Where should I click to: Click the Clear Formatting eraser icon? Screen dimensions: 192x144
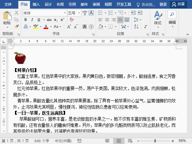71,20
